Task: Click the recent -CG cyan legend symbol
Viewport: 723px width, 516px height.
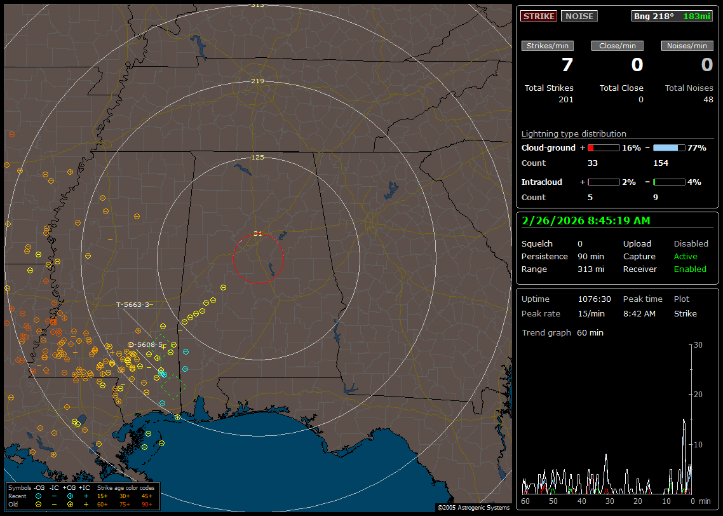Action: (x=39, y=496)
